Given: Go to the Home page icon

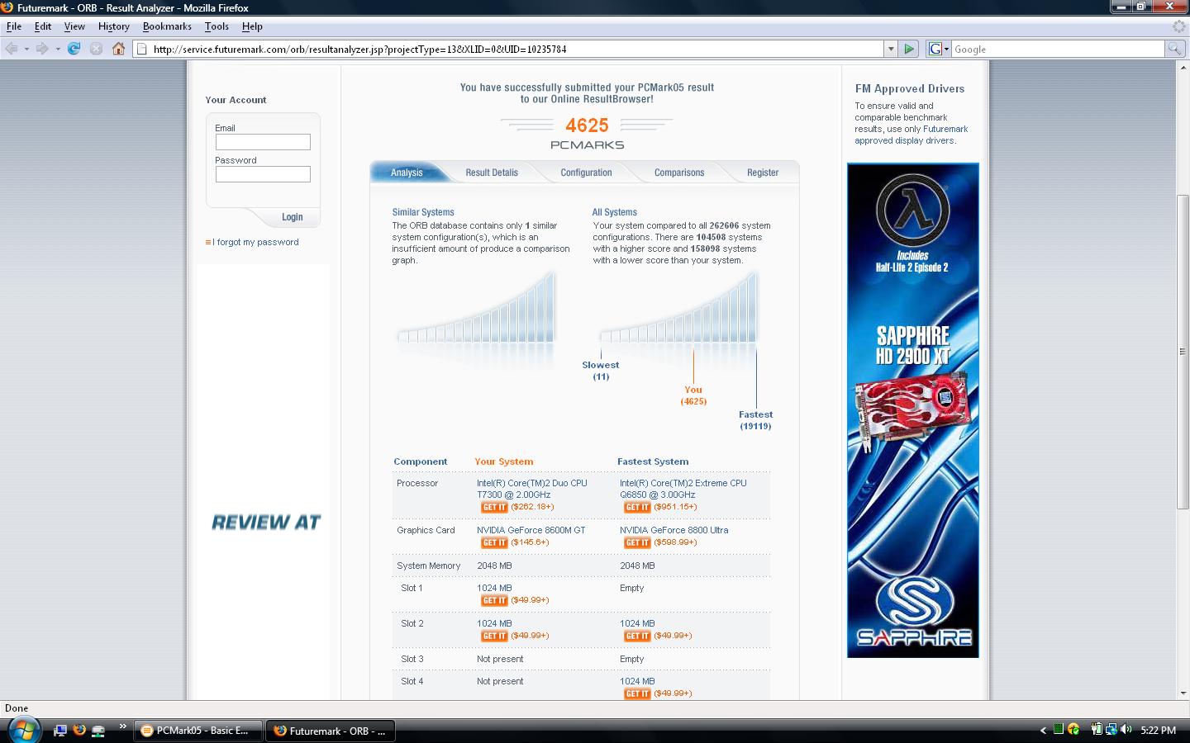Looking at the screenshot, I should [x=118, y=49].
